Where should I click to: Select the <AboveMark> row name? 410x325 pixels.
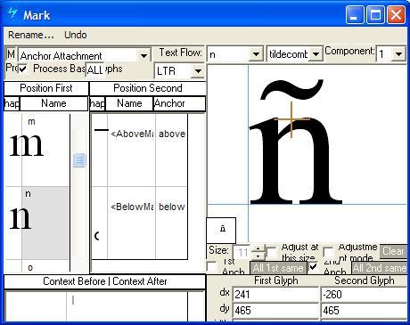[x=132, y=134]
